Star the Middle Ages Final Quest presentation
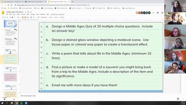This screenshot has width=186, height=105. 26,12
